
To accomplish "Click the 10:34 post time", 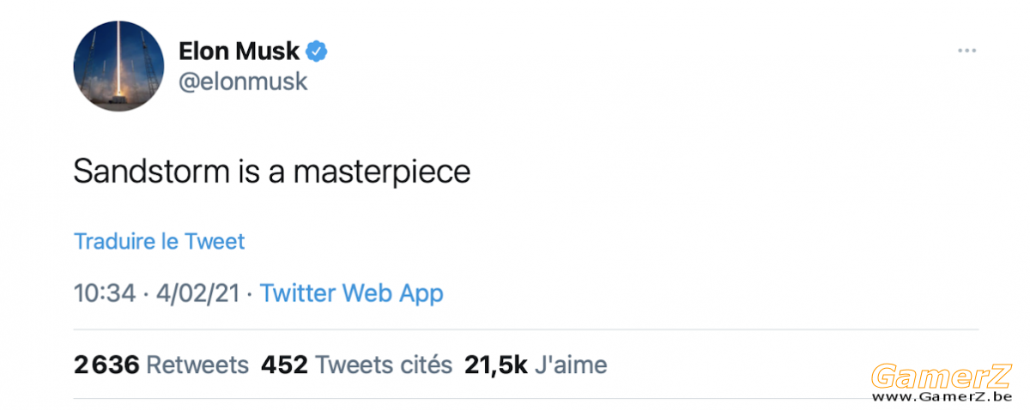I will [x=105, y=293].
